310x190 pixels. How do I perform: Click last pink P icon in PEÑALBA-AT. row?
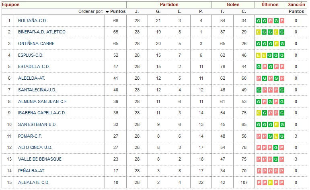click(282, 171)
